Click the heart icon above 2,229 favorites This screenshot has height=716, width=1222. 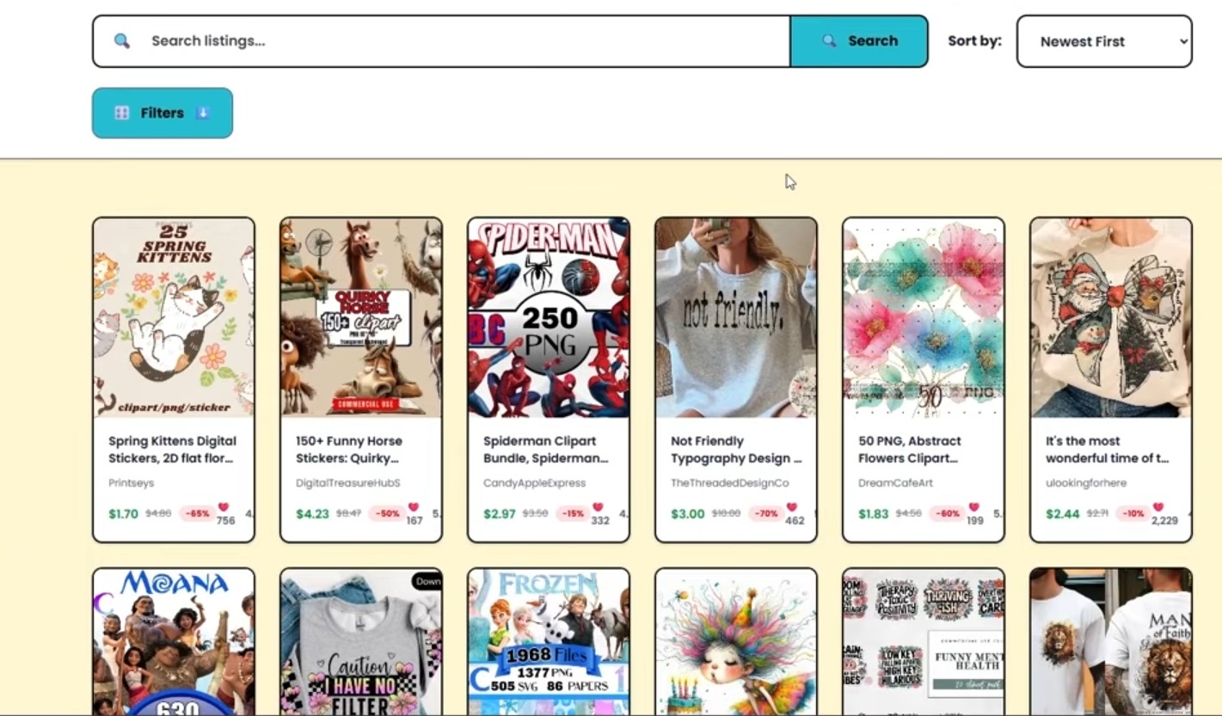[x=1158, y=507]
